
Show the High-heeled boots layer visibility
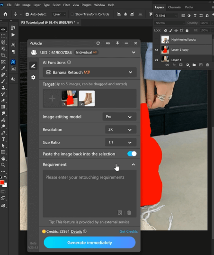click(157, 39)
